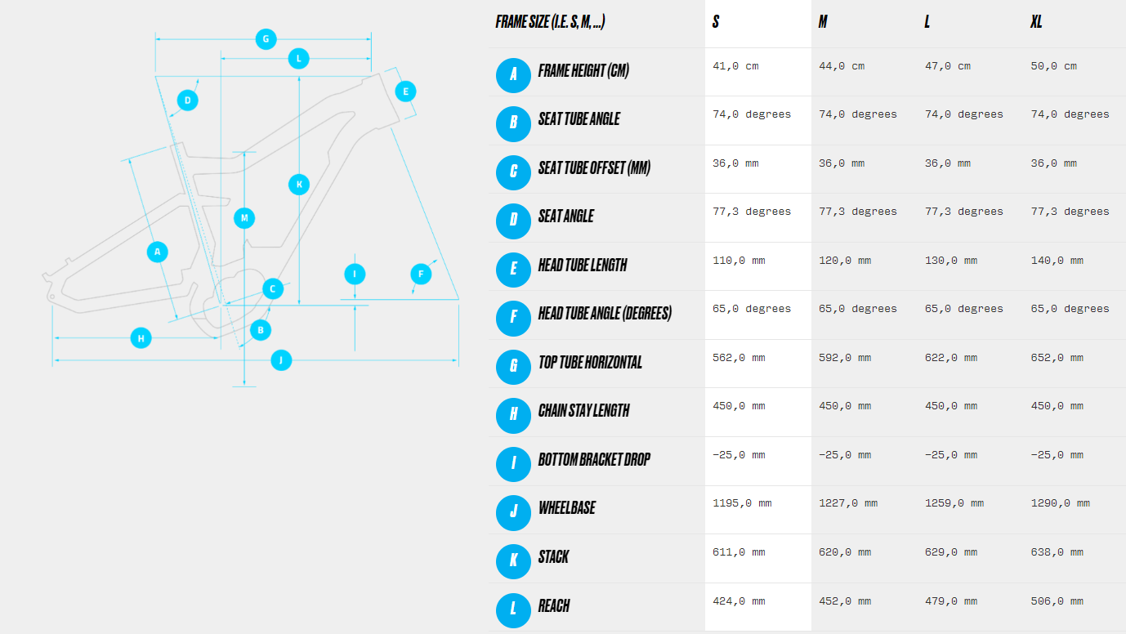The height and width of the screenshot is (634, 1126).
Task: Click the Top Tube Horizontal row label
Action: (x=590, y=362)
